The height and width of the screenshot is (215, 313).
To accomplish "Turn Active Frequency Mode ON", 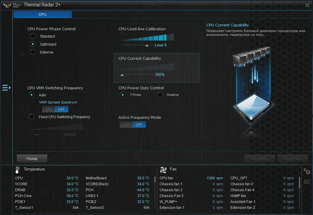I will tap(126, 125).
